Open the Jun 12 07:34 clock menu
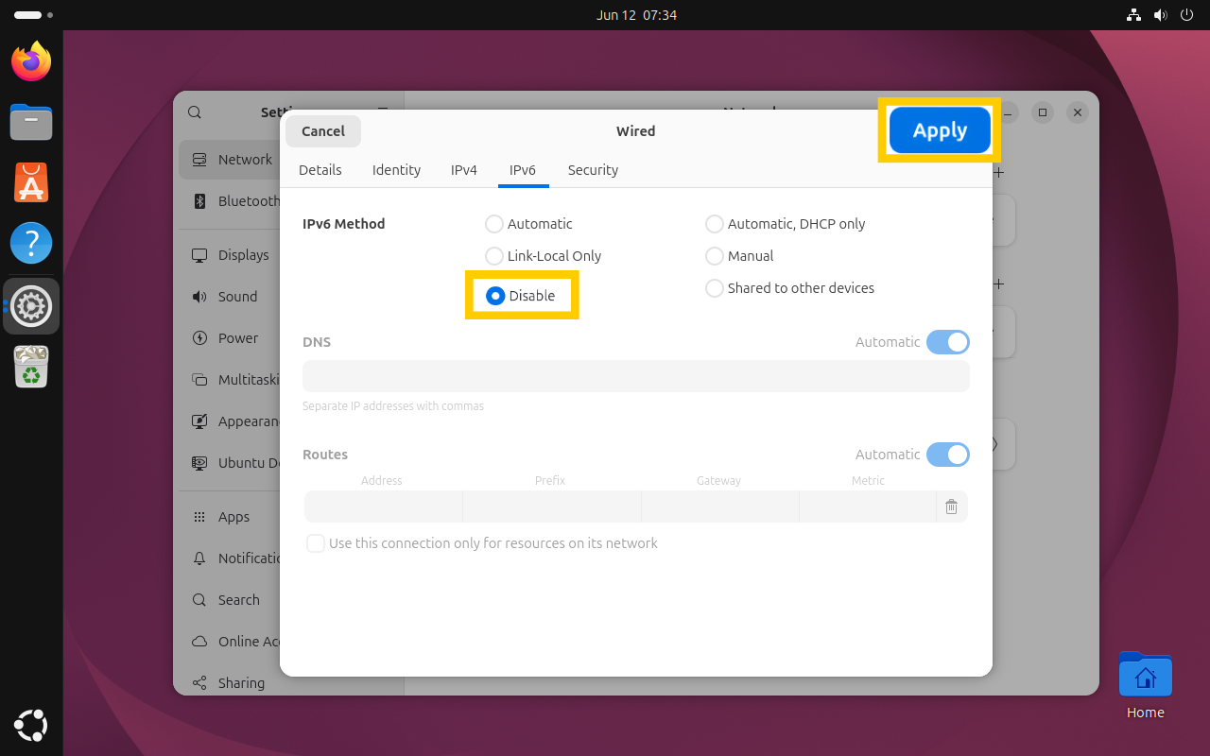 coord(636,15)
